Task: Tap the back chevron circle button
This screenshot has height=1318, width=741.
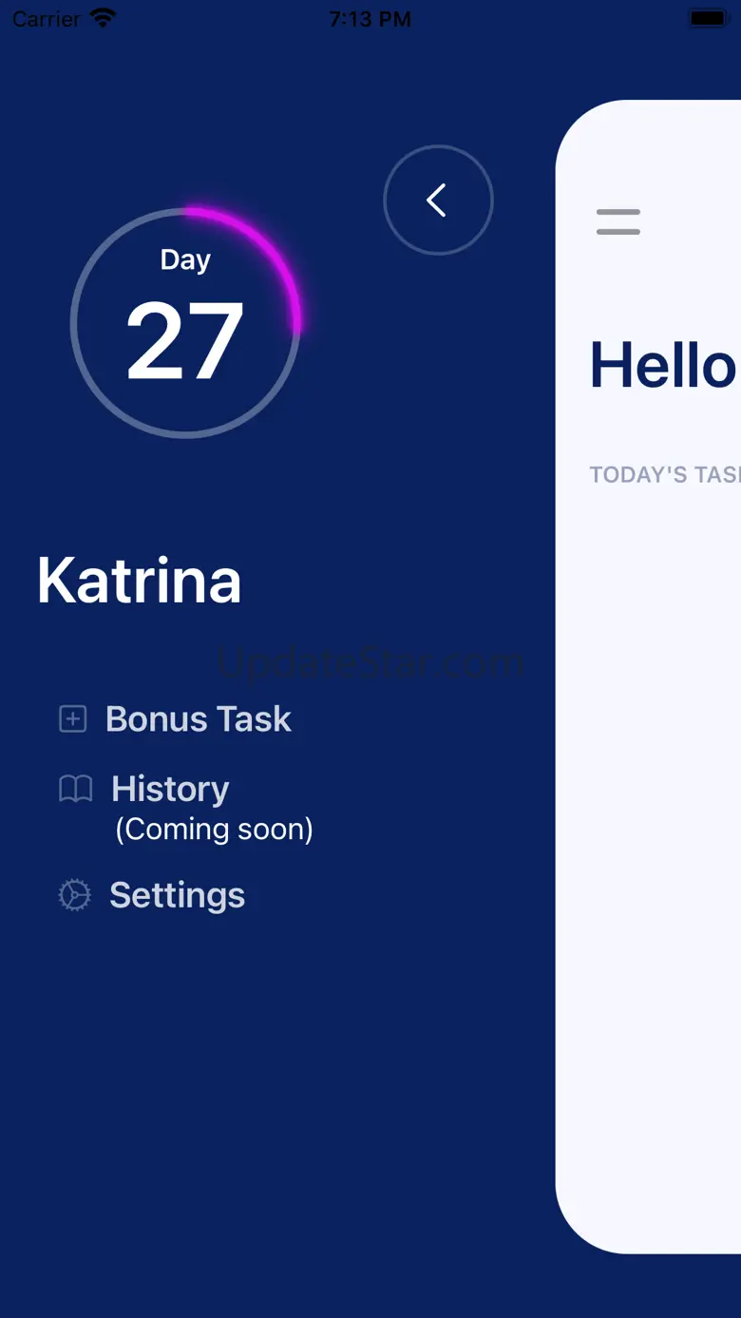Action: [x=438, y=201]
